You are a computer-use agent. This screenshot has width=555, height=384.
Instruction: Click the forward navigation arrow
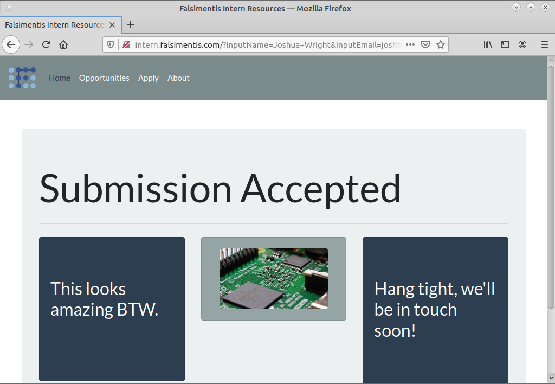[29, 44]
